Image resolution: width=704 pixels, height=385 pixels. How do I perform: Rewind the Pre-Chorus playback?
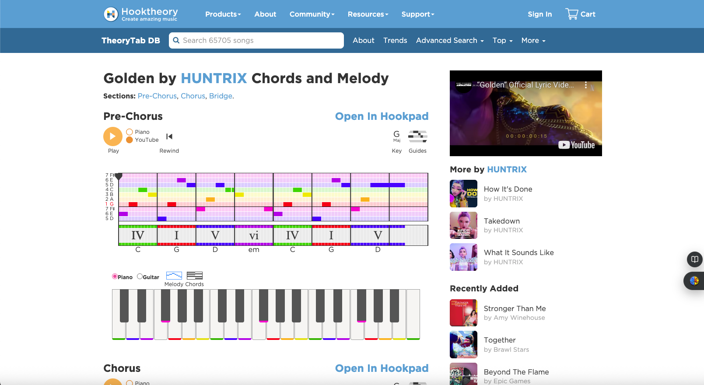(x=169, y=136)
